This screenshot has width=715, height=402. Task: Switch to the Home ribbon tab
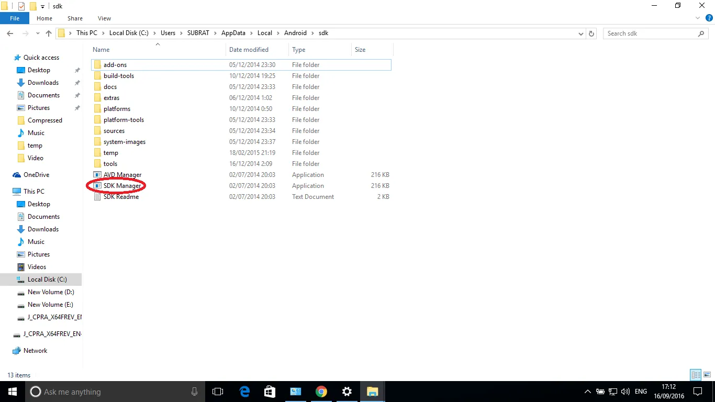pos(44,18)
